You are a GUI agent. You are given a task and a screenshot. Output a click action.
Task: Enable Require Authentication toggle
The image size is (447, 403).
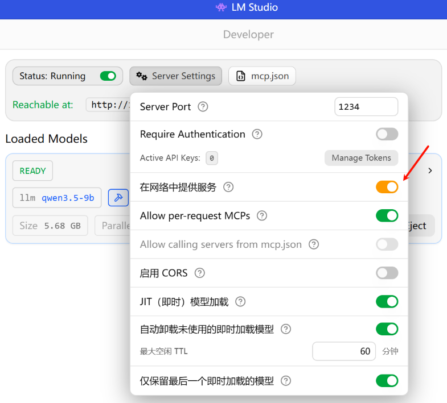click(387, 134)
